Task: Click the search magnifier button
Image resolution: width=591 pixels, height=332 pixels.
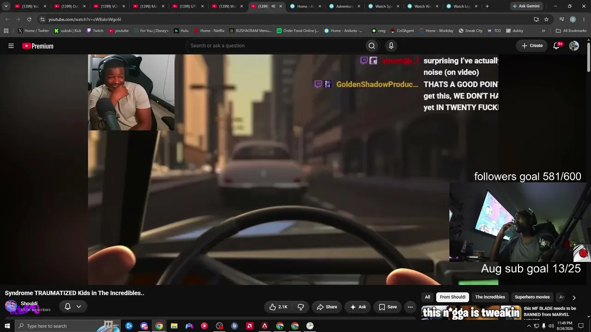Action: point(372,46)
